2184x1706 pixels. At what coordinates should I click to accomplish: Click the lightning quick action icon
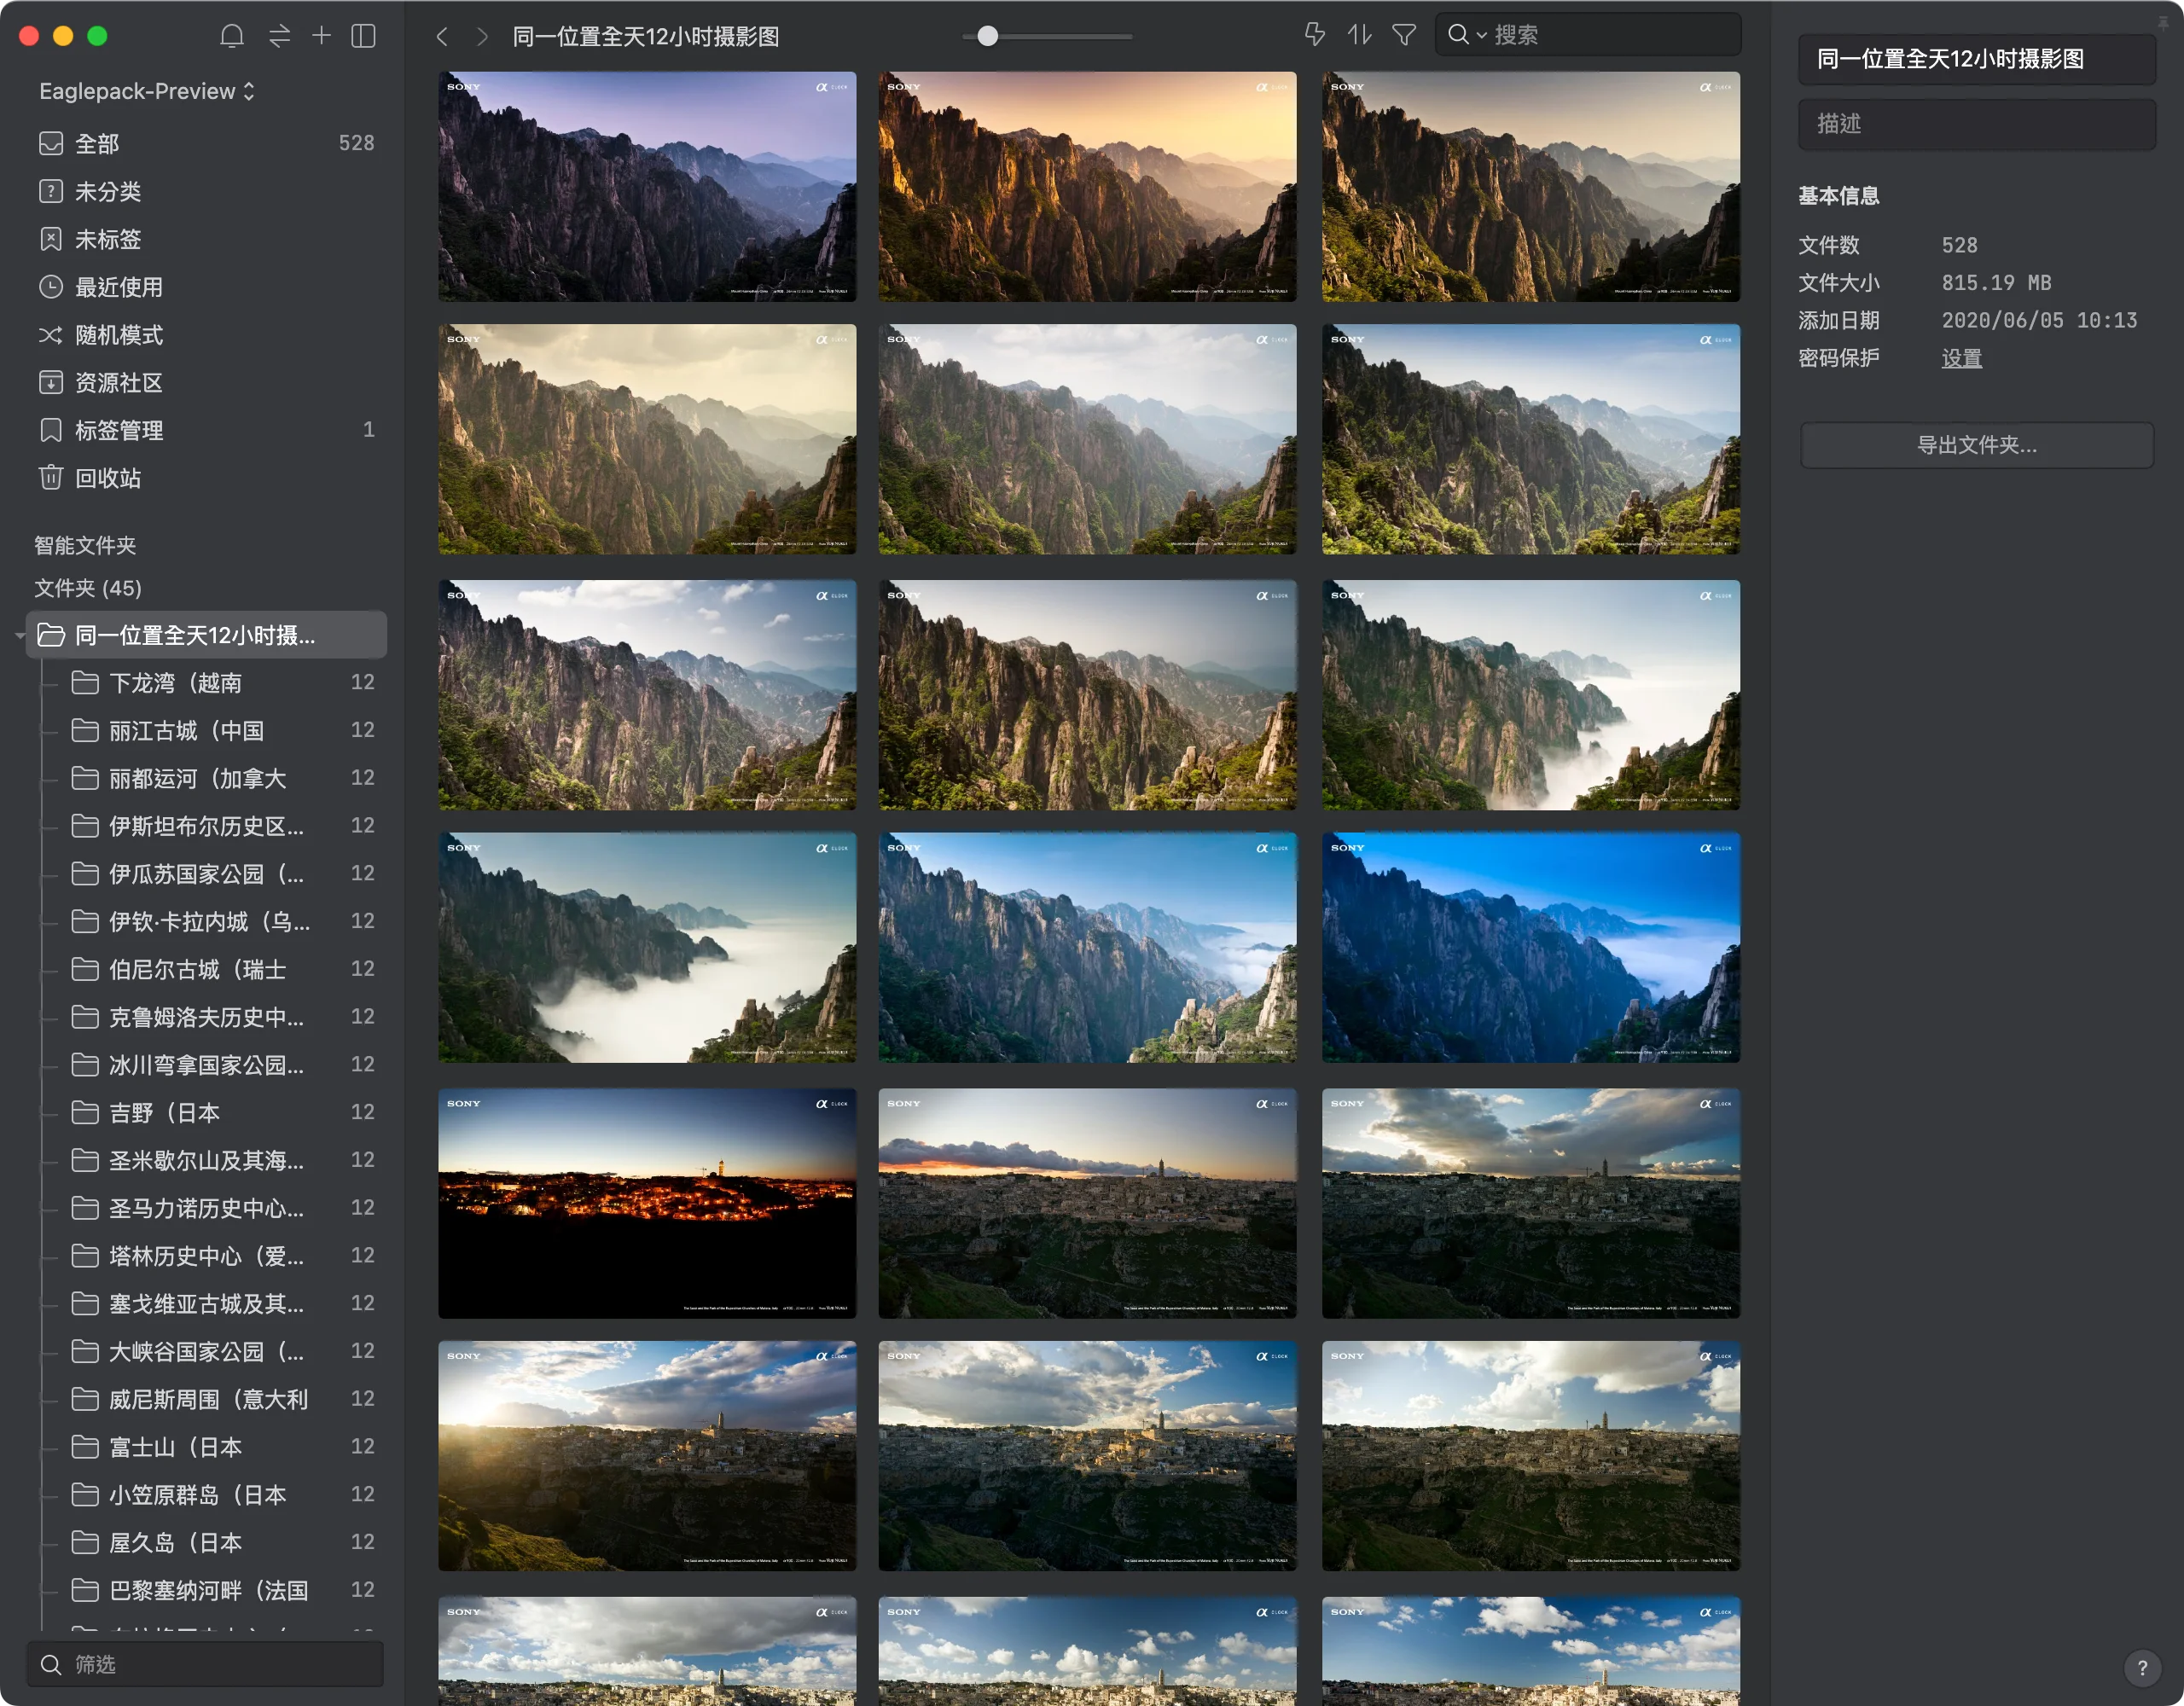click(1315, 35)
